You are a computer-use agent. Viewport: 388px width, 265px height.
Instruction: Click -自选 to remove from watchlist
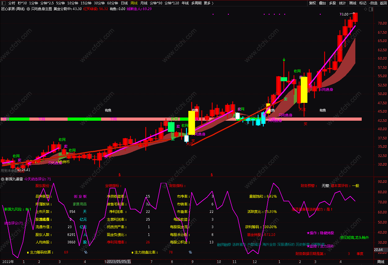click(x=373, y=3)
